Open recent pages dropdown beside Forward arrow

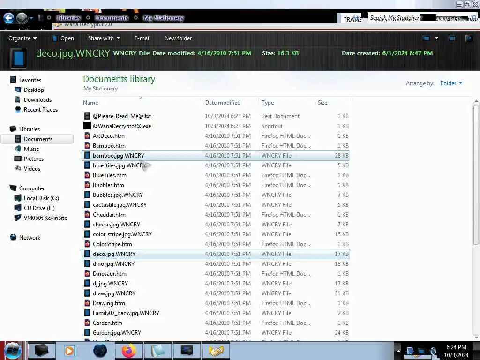(31, 18)
